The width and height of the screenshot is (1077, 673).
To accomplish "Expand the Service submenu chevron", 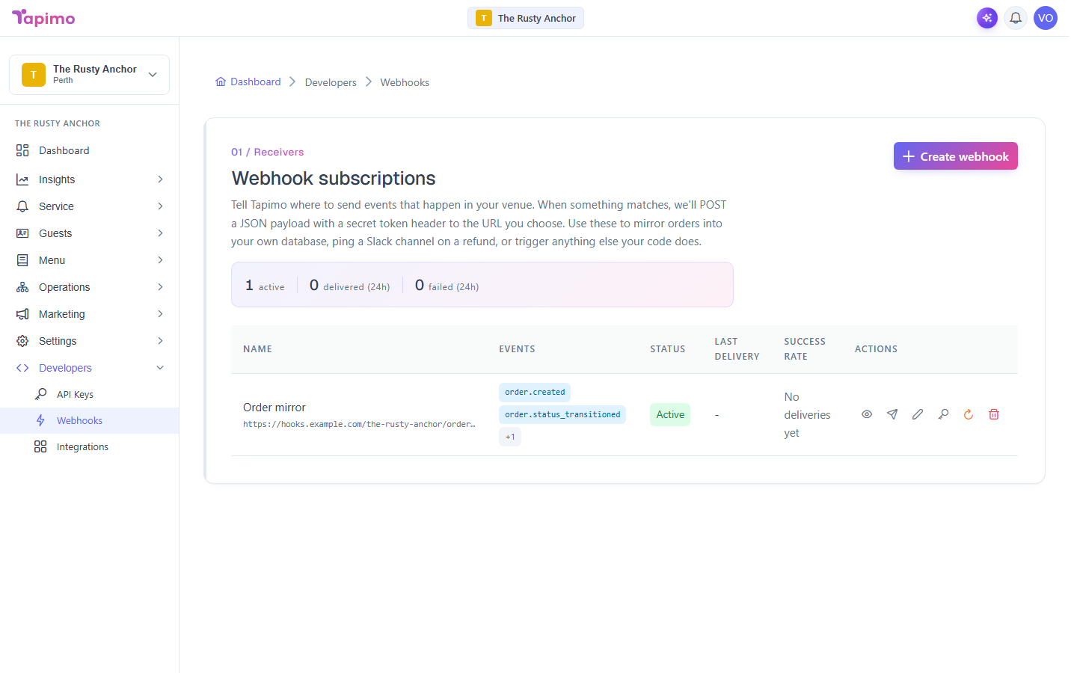I will click(160, 206).
